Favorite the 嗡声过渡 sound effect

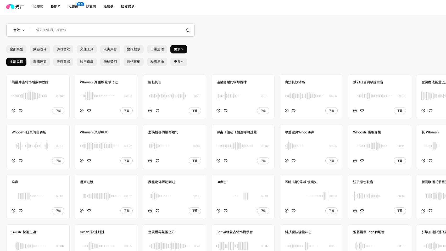tap(89, 210)
